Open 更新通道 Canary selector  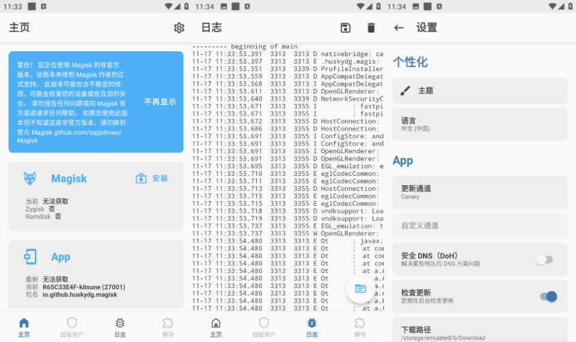point(480,192)
